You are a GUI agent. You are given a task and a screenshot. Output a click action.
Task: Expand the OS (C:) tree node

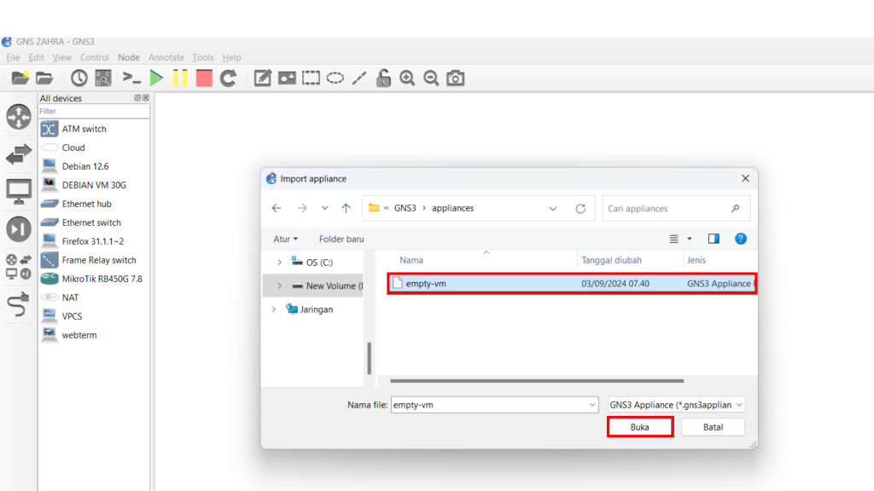(x=279, y=263)
